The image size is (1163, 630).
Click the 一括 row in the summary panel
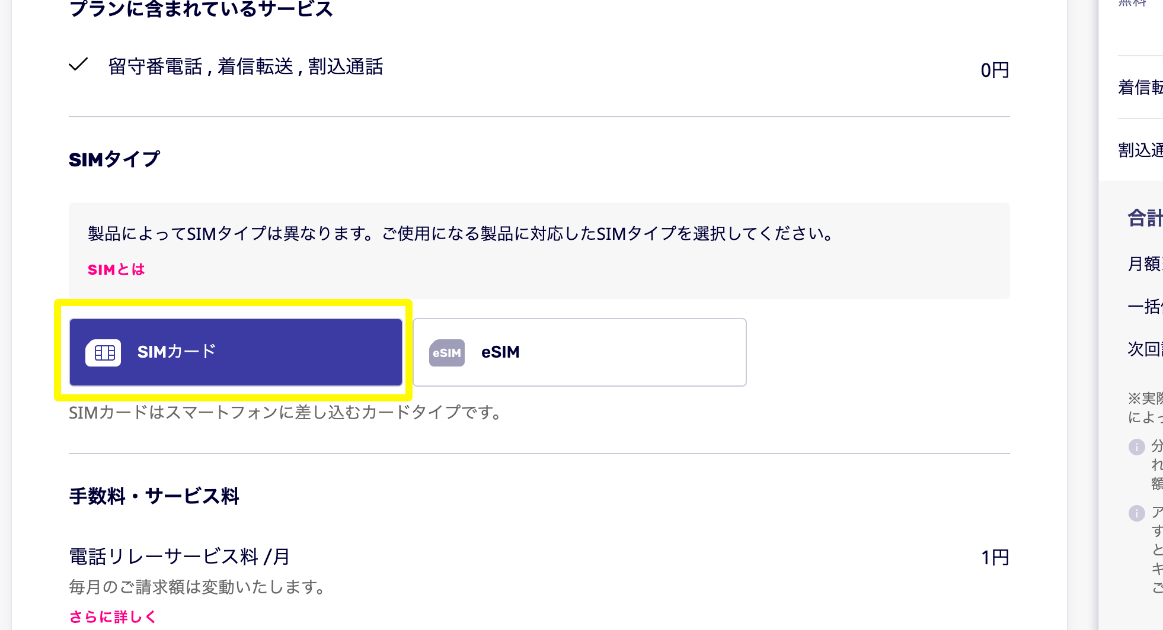click(1145, 306)
